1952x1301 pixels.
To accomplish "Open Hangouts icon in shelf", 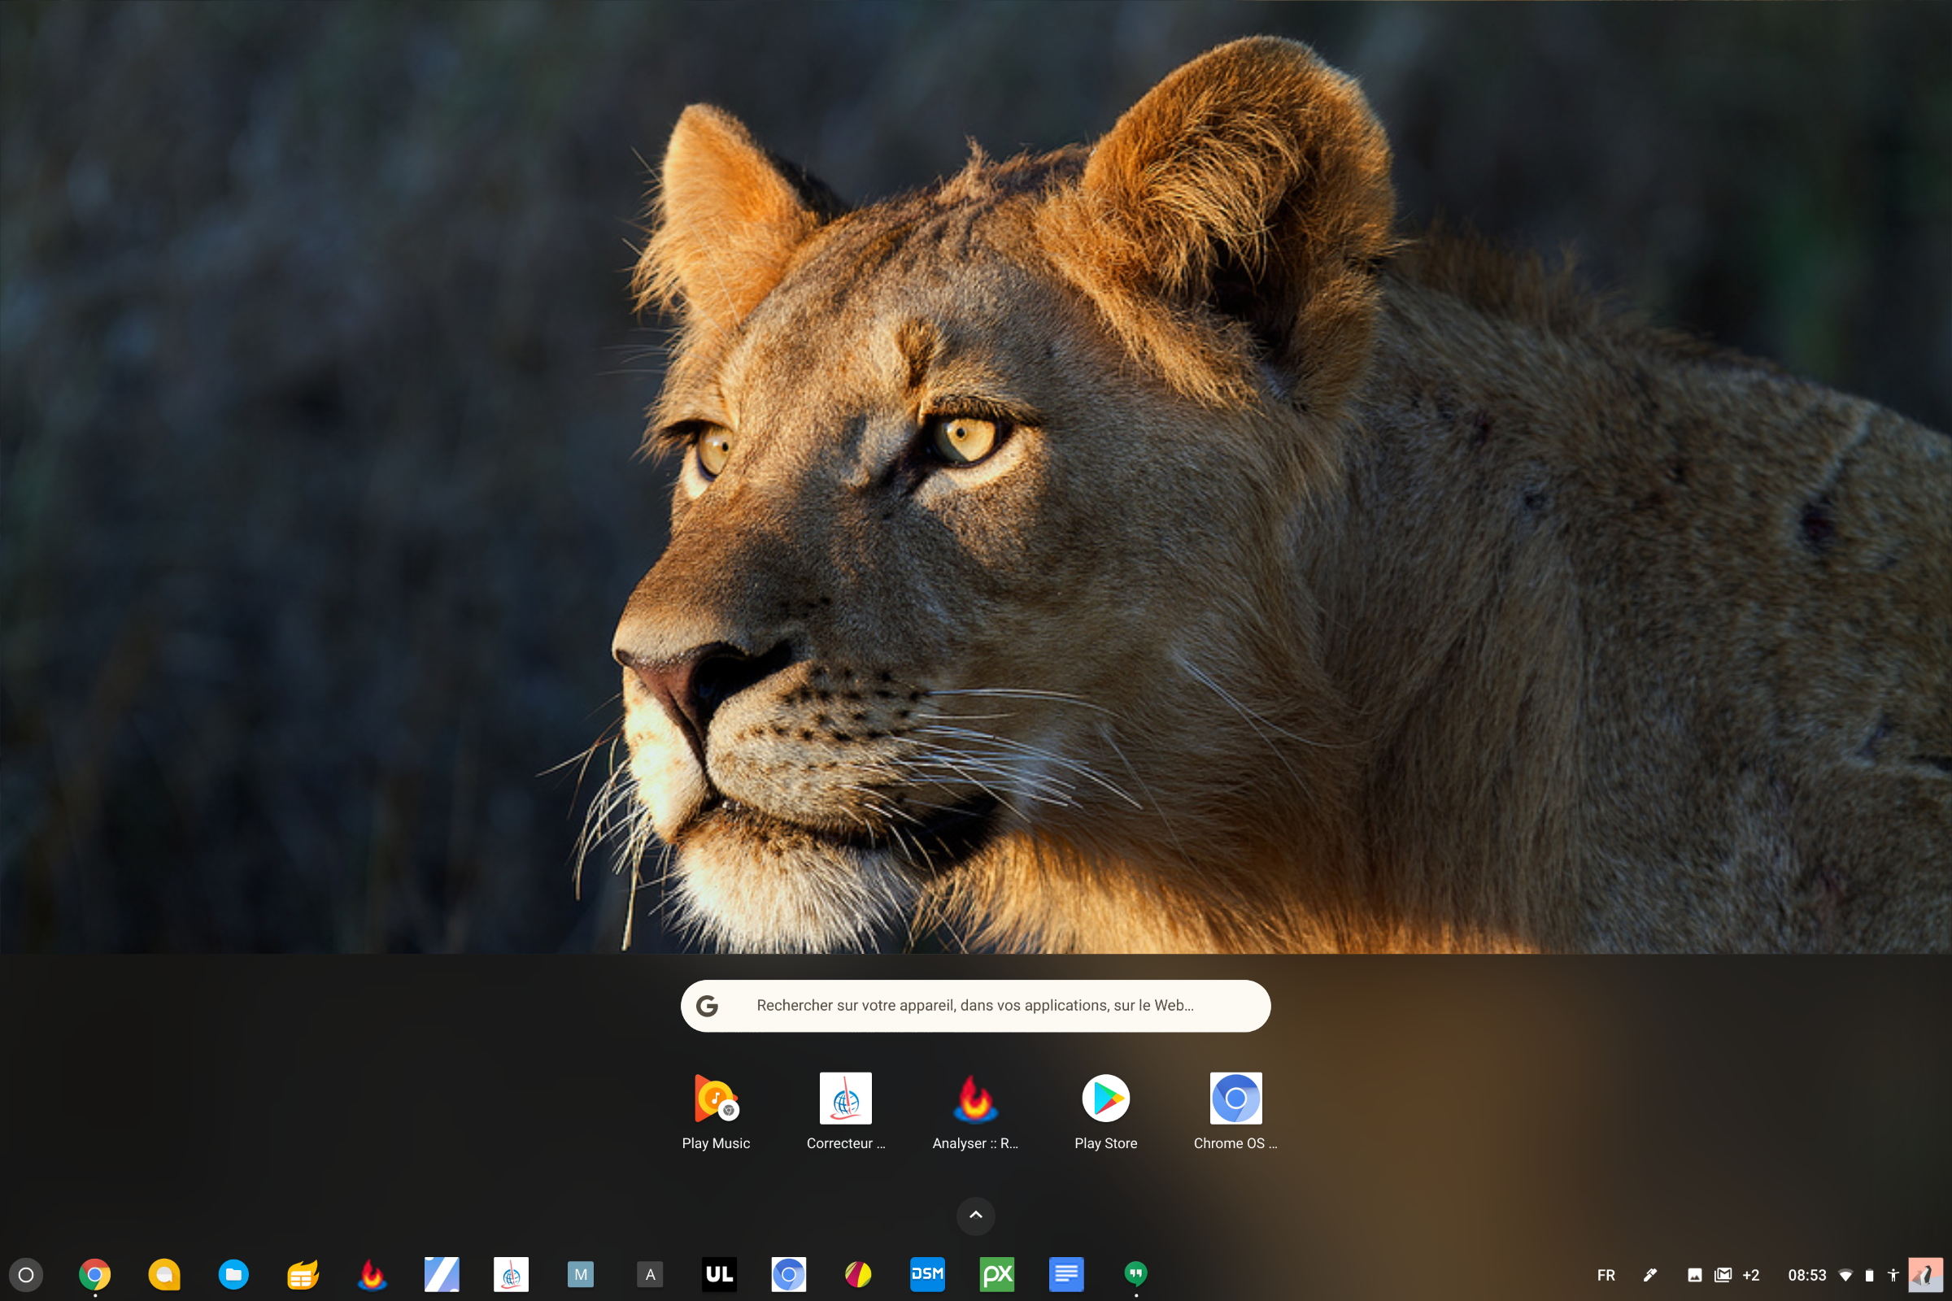I will pyautogui.click(x=1135, y=1274).
